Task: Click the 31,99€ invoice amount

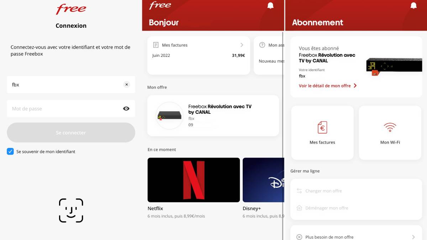Action: [x=238, y=55]
